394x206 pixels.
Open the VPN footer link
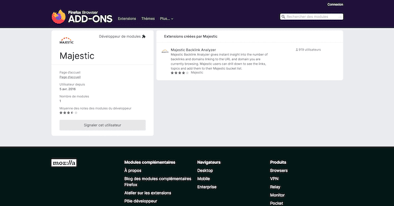pos(274,178)
